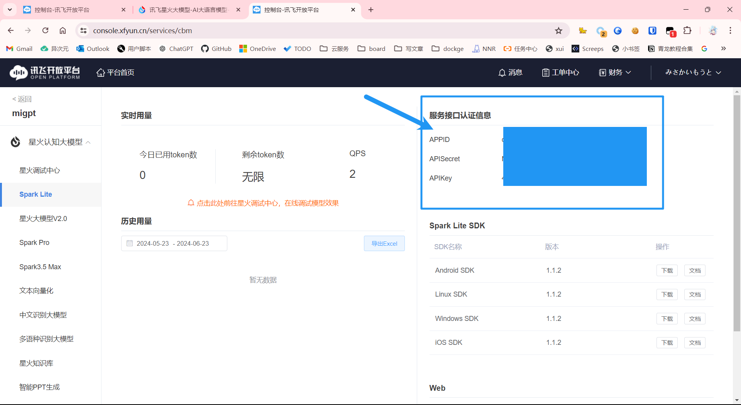Switch to the 讯飞星火大模型 browser tab
Screen dimensions: 741x405
tap(188, 10)
